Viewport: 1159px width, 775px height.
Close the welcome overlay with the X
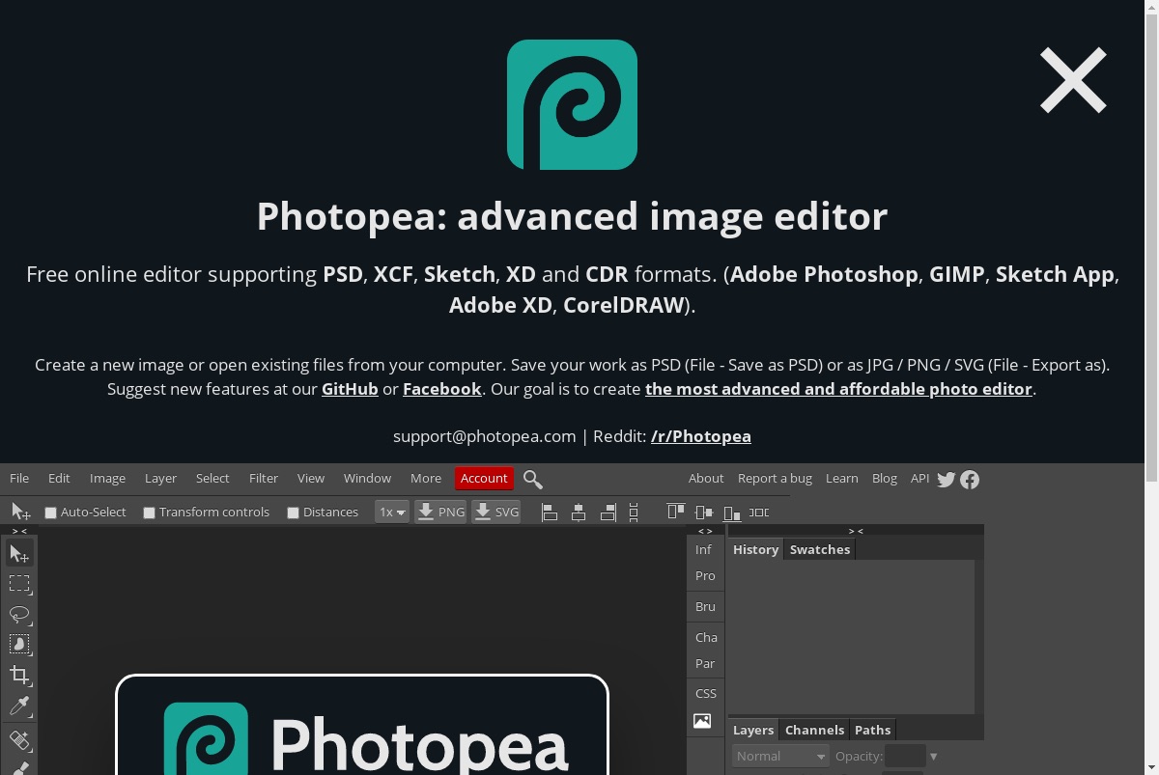click(x=1073, y=81)
